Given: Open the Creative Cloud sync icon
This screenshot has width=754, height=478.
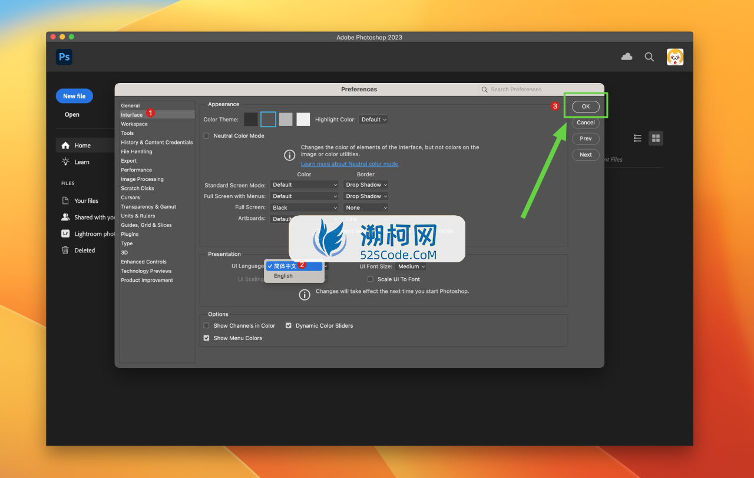Looking at the screenshot, I should click(x=627, y=57).
